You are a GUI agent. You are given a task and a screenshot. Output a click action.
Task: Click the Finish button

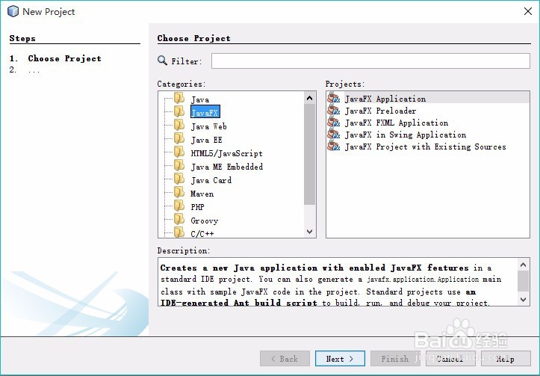[x=395, y=359]
